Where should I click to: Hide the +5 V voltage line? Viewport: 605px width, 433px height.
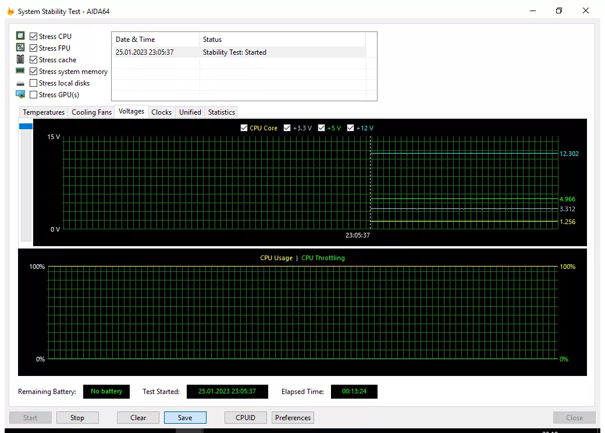tap(321, 127)
